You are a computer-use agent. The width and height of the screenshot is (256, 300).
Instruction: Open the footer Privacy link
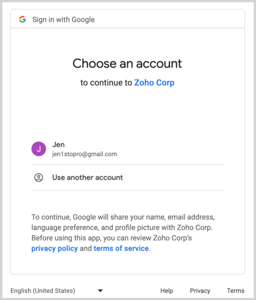(x=200, y=291)
